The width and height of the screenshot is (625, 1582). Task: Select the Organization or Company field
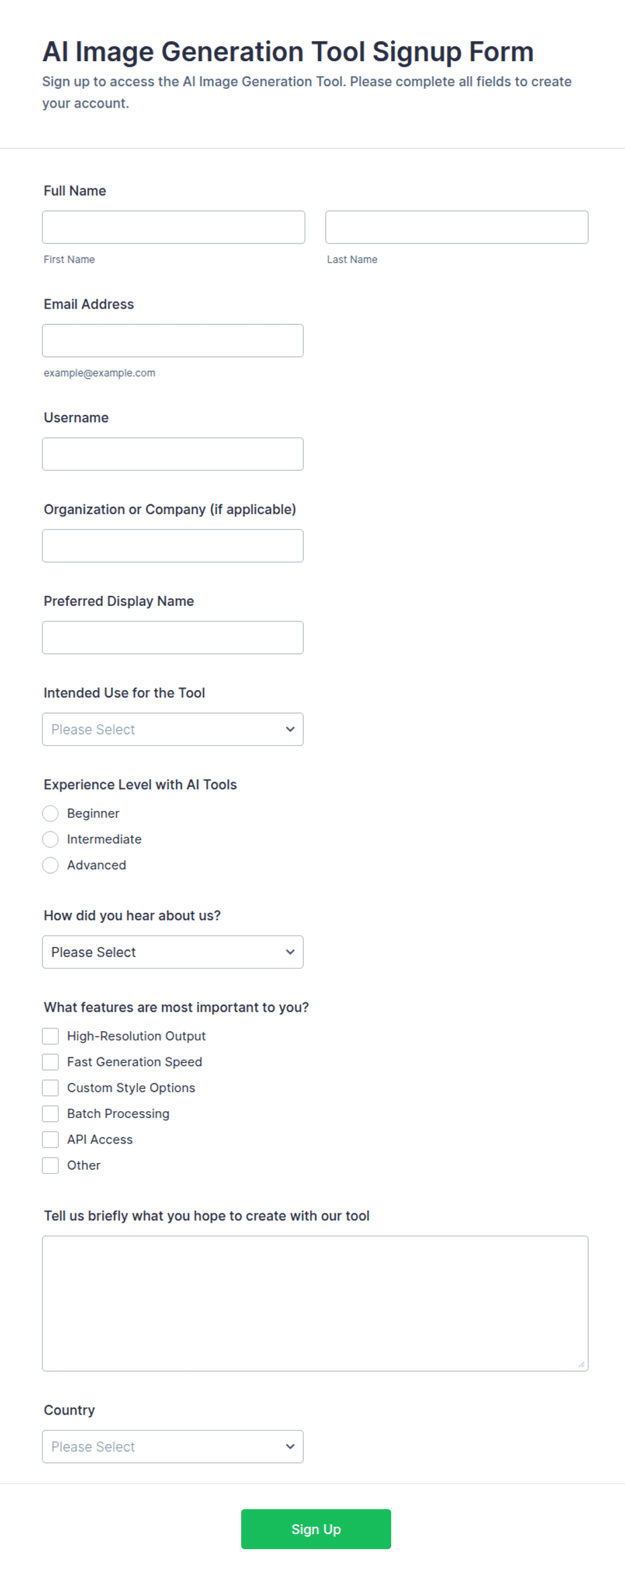pyautogui.click(x=173, y=546)
